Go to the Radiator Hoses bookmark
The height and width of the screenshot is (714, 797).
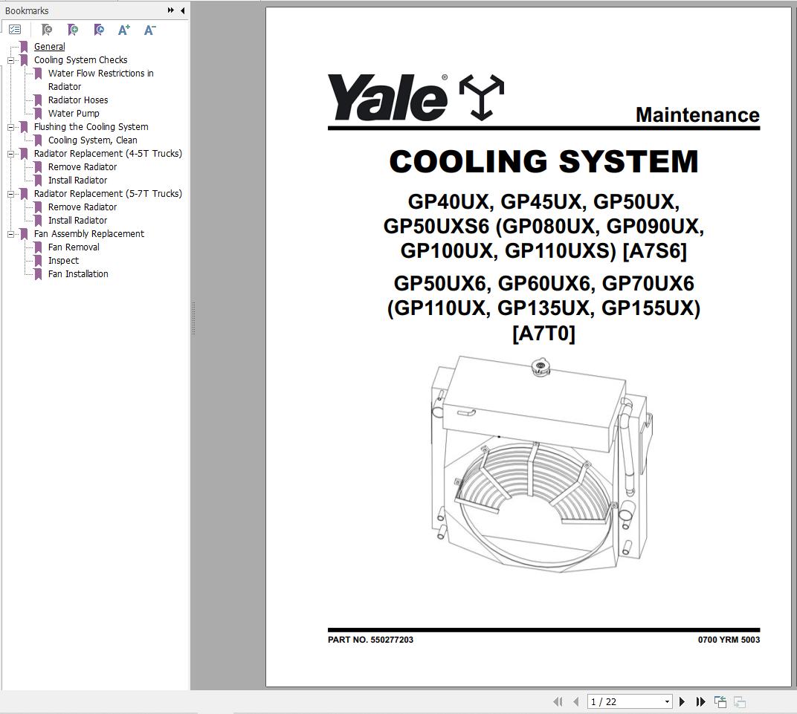pos(78,100)
